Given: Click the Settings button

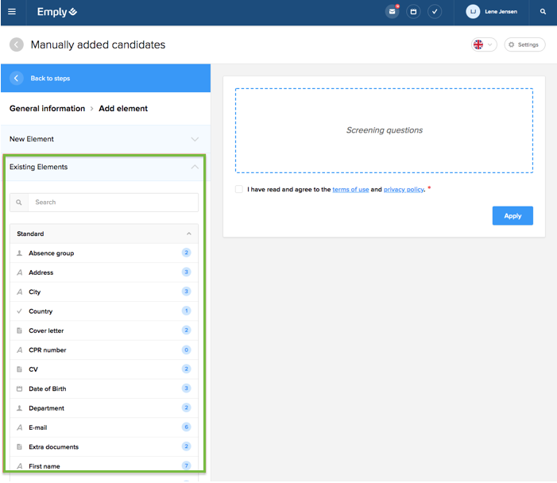Looking at the screenshot, I should (524, 44).
